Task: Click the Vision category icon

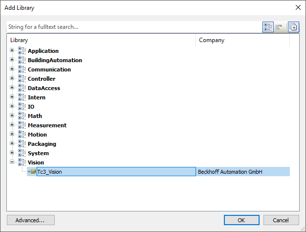Action: pyautogui.click(x=22, y=162)
